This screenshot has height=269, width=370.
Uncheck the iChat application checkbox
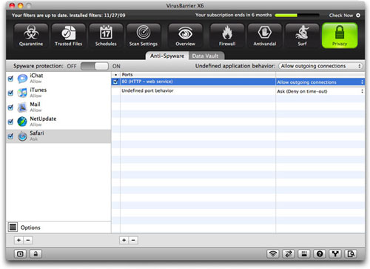pos(10,79)
